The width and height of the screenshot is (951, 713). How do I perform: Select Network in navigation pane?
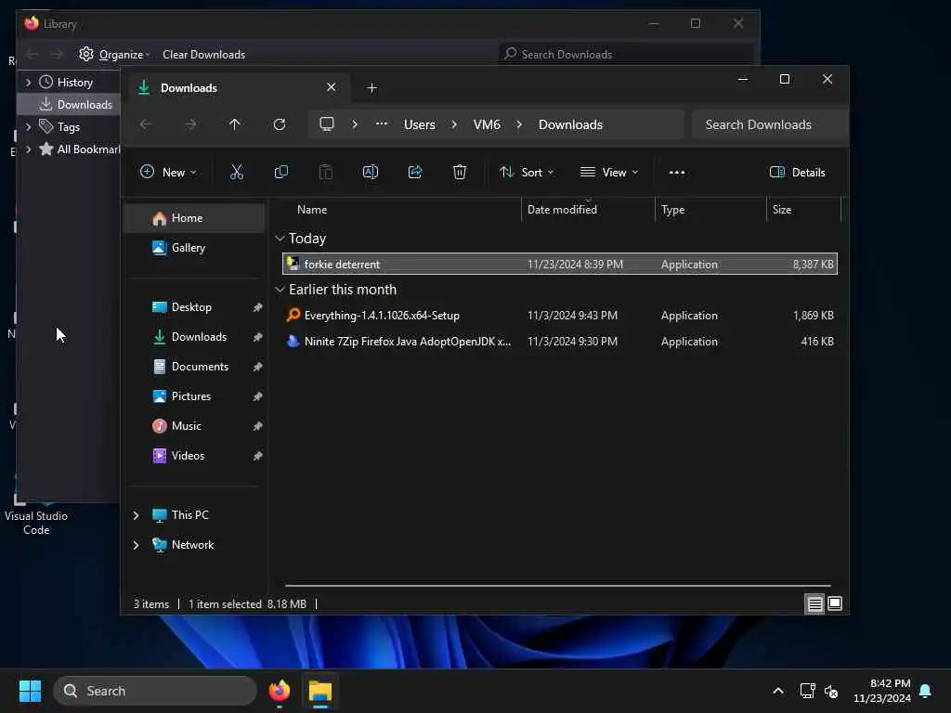pyautogui.click(x=183, y=545)
